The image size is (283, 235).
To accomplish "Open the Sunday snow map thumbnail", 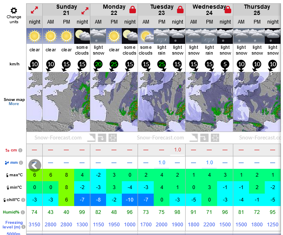I will tap(66, 102).
